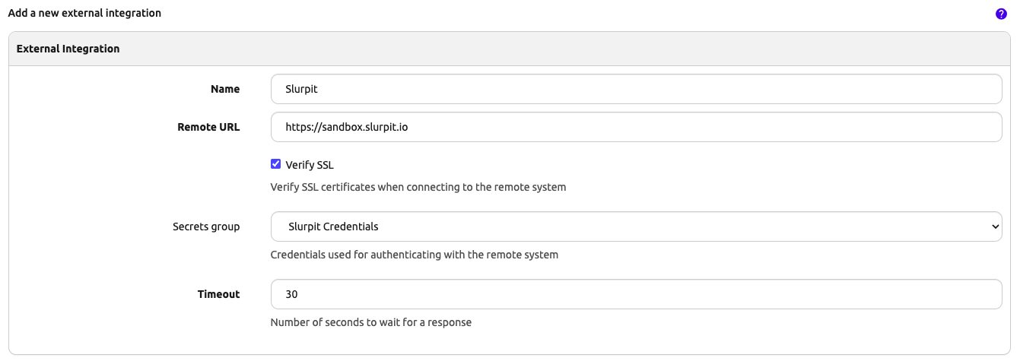This screenshot has width=1020, height=361.
Task: Focus the Name input field
Action: pyautogui.click(x=636, y=89)
